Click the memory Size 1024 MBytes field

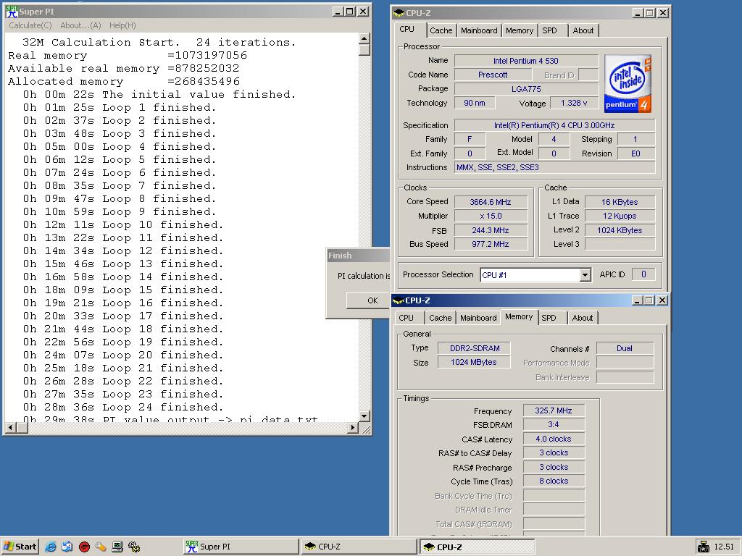(474, 362)
